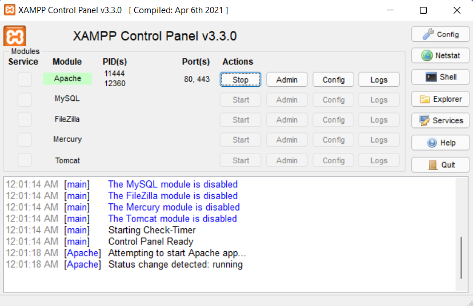Click the window resize grip corner
This screenshot has width=473, height=306.
(470, 303)
